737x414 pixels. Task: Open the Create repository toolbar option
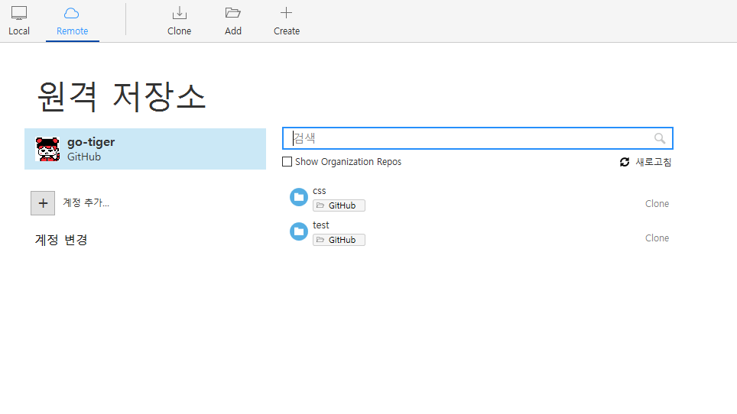[286, 21]
